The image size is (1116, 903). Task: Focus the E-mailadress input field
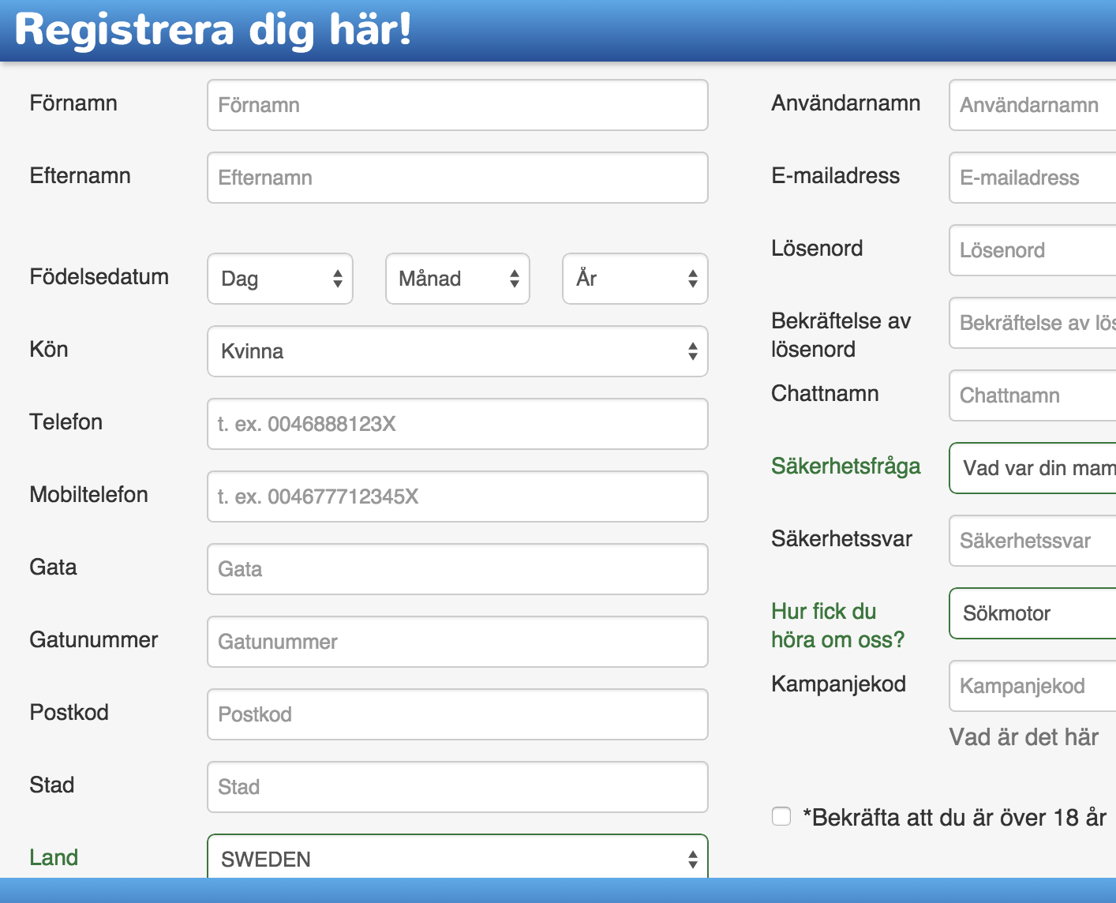pos(1032,178)
